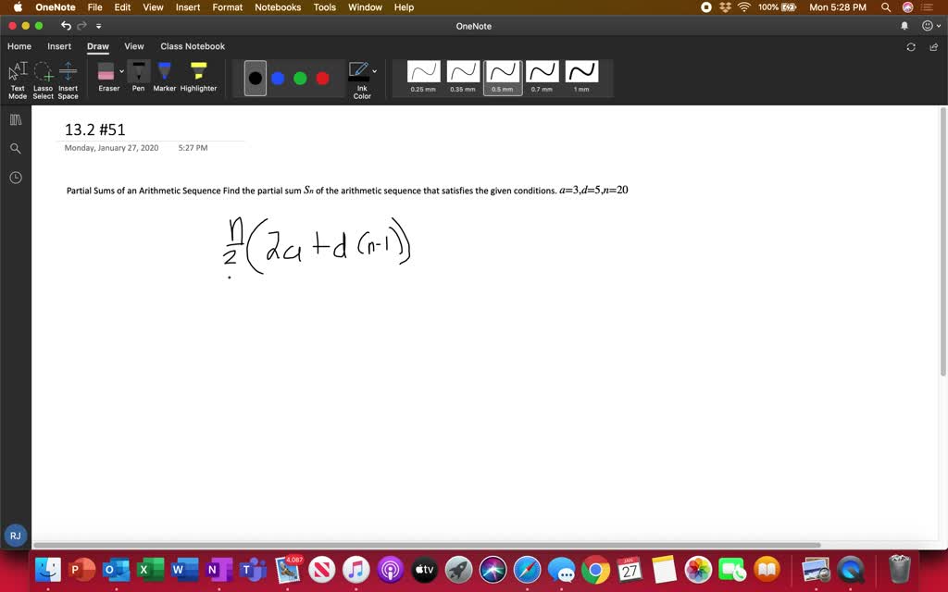Click the sync refresh button at top right
This screenshot has width=948, height=592.
click(910, 46)
